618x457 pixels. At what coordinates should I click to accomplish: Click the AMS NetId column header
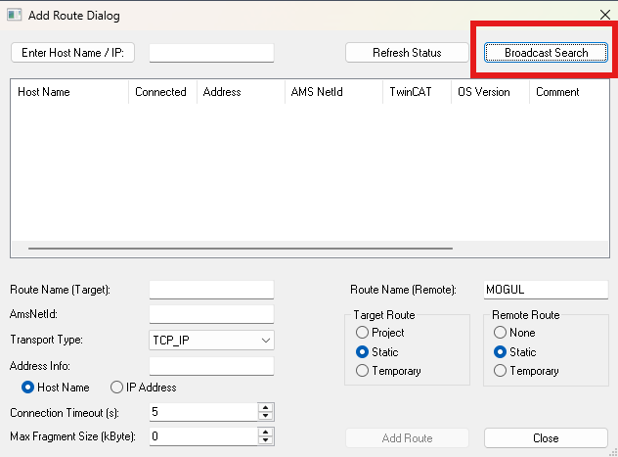332,92
